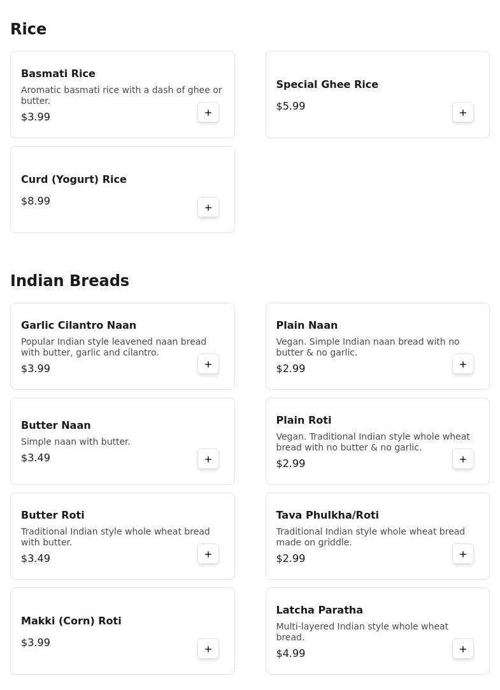500x690 pixels.
Task: Click the Plain Roti $2.99 price
Action: [290, 464]
